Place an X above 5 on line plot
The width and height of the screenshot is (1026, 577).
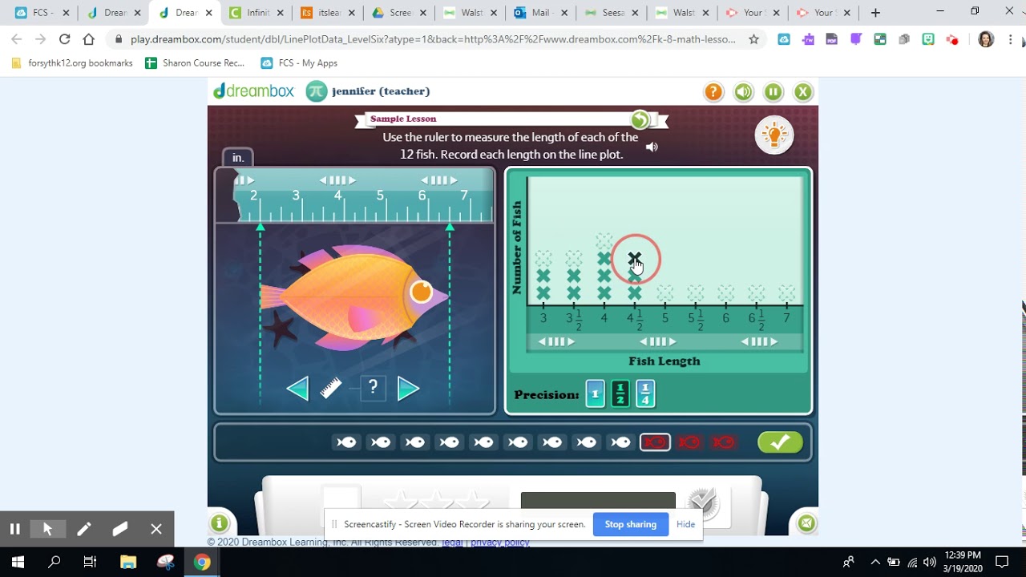(665, 293)
